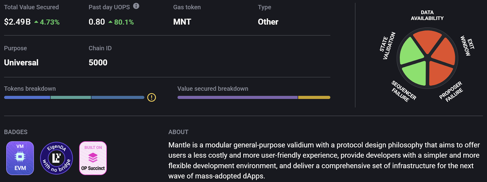The width and height of the screenshot is (487, 182).
Task: Click the Past day UOPS info icon
Action: pyautogui.click(x=136, y=6)
